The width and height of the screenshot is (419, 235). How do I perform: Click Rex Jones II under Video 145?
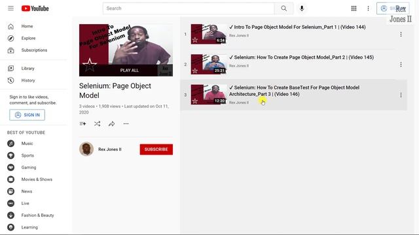[x=239, y=66]
